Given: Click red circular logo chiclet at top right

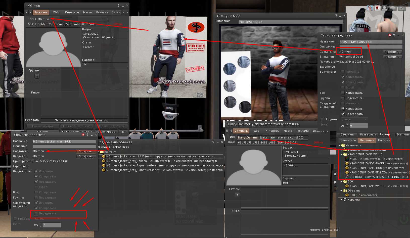Looking at the screenshot, I should coord(377,8).
